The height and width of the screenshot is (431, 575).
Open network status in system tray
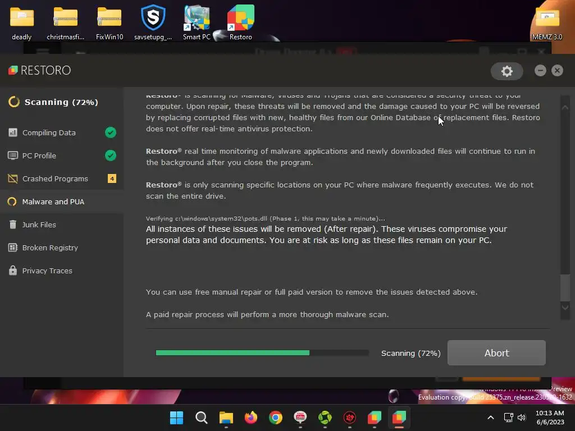pos(508,418)
